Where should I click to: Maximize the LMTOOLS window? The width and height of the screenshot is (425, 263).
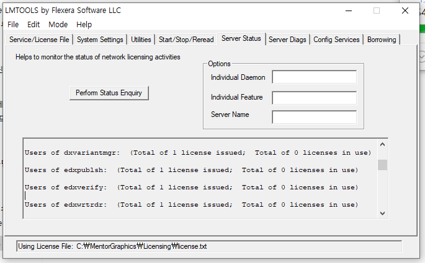point(376,11)
